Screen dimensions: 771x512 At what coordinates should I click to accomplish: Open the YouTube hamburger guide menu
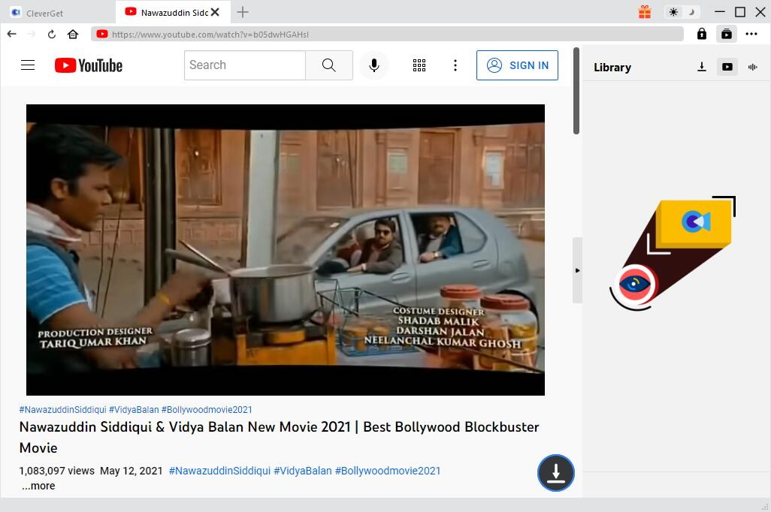coord(28,65)
